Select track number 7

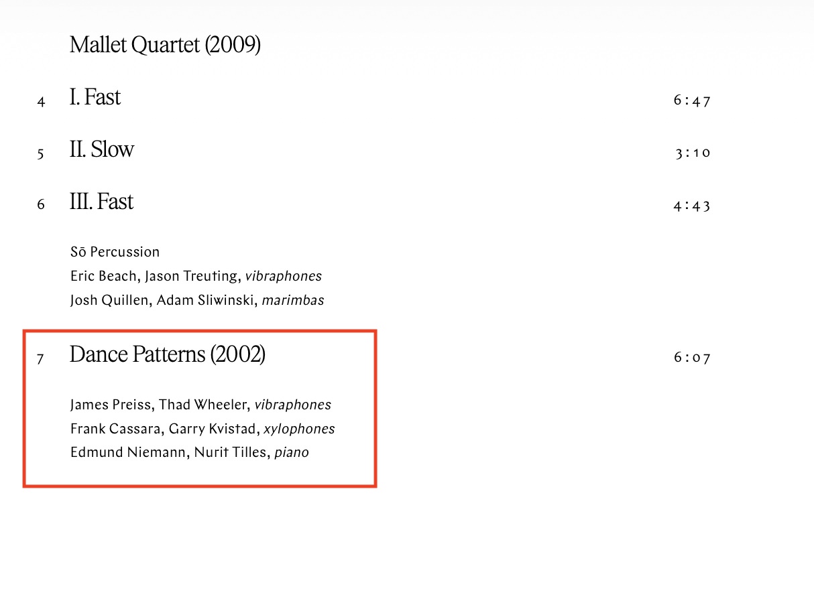tap(41, 358)
